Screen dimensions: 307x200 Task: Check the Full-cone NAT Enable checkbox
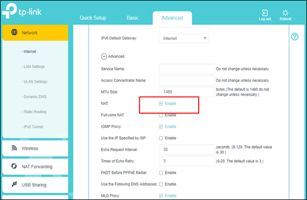click(161, 115)
